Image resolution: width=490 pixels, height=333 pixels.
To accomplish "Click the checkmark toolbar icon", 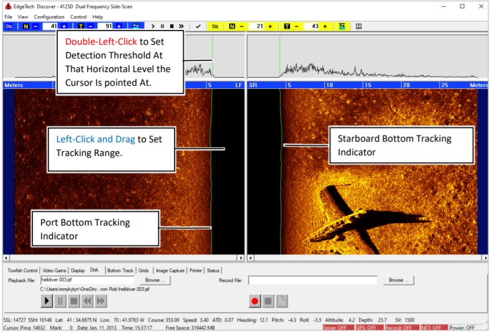I will (x=198, y=26).
